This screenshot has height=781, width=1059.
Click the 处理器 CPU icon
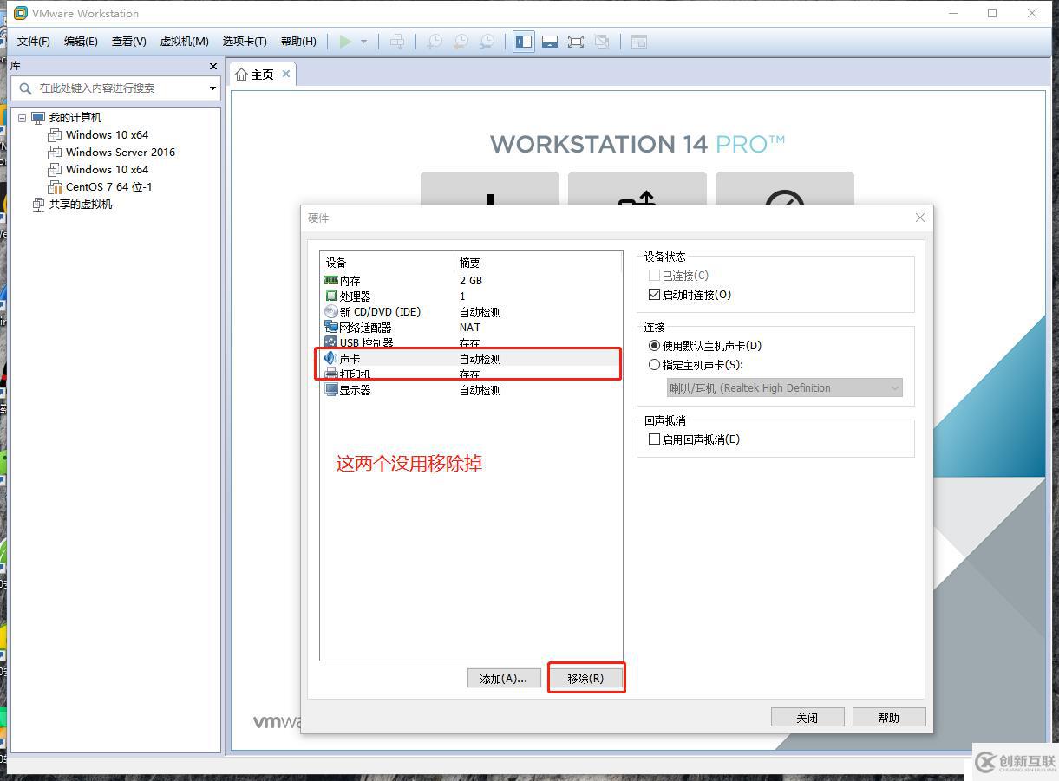330,296
